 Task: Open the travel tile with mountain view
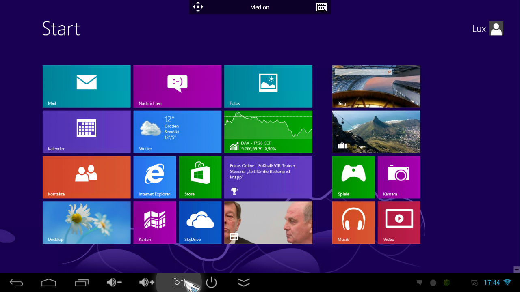pos(376,132)
